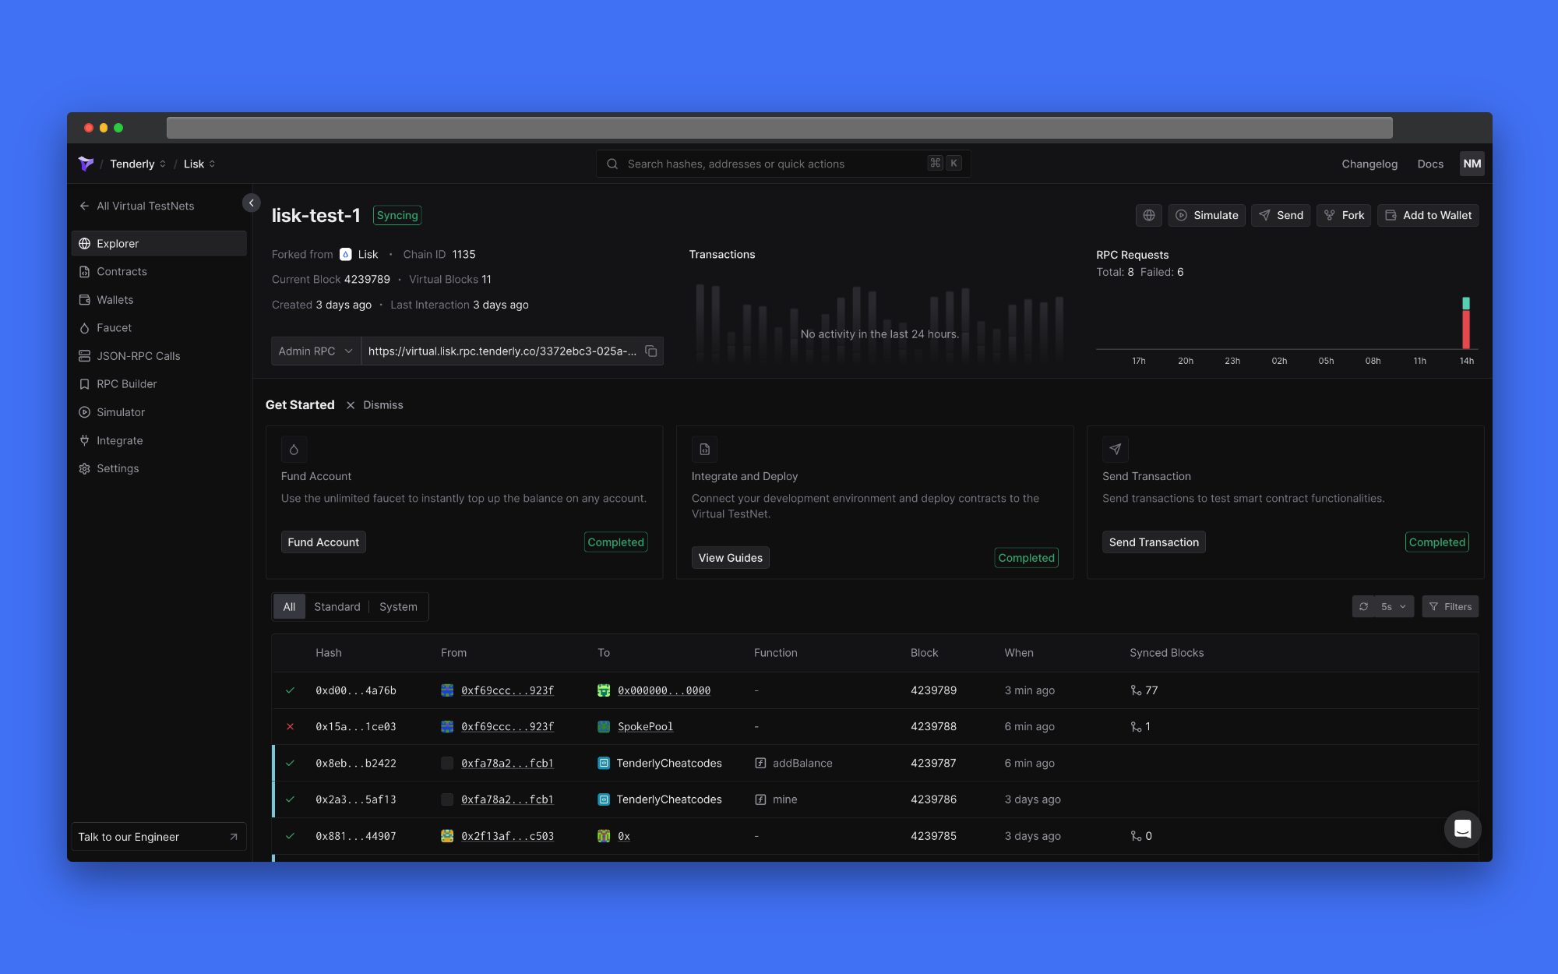Open the Wallets section in the sidebar
This screenshot has width=1558, height=974.
point(115,299)
